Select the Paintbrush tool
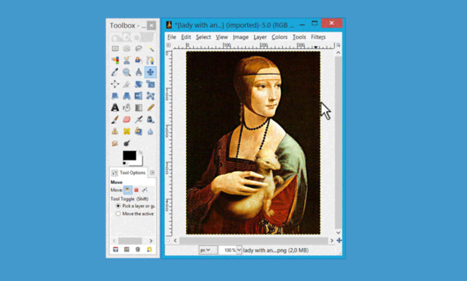467x281 pixels. pyautogui.click(x=115, y=120)
